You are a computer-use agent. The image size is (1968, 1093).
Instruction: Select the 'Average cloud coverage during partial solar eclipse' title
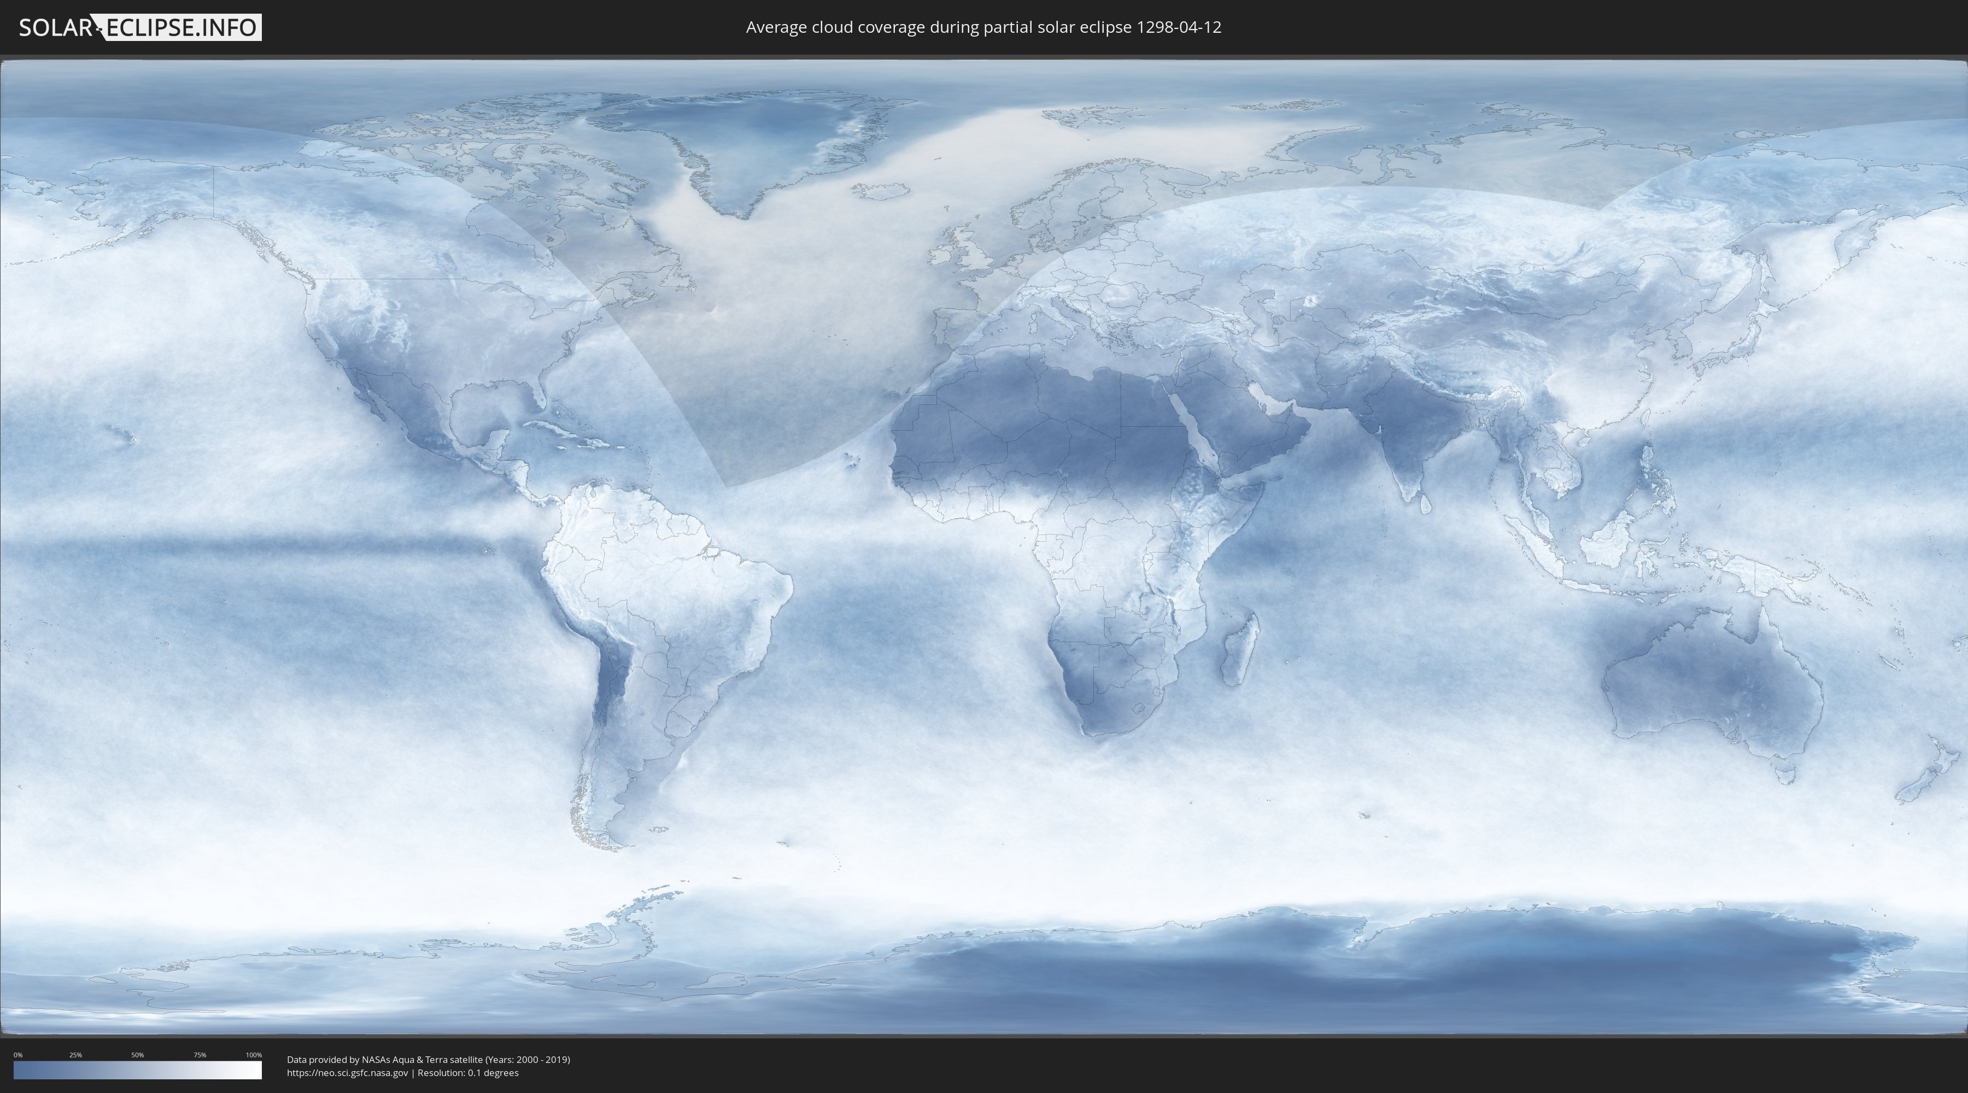pos(984,27)
